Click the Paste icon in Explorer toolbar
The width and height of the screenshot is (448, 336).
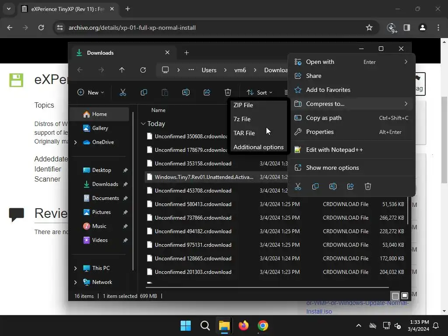[165, 92]
